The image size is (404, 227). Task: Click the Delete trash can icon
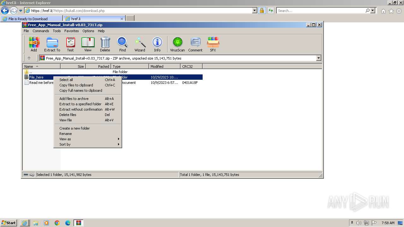pyautogui.click(x=105, y=44)
